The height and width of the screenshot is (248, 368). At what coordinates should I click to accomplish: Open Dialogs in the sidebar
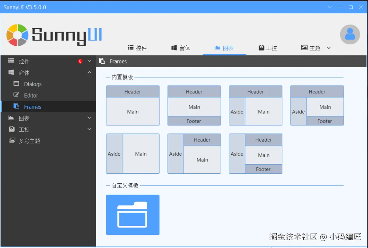pyautogui.click(x=48, y=84)
